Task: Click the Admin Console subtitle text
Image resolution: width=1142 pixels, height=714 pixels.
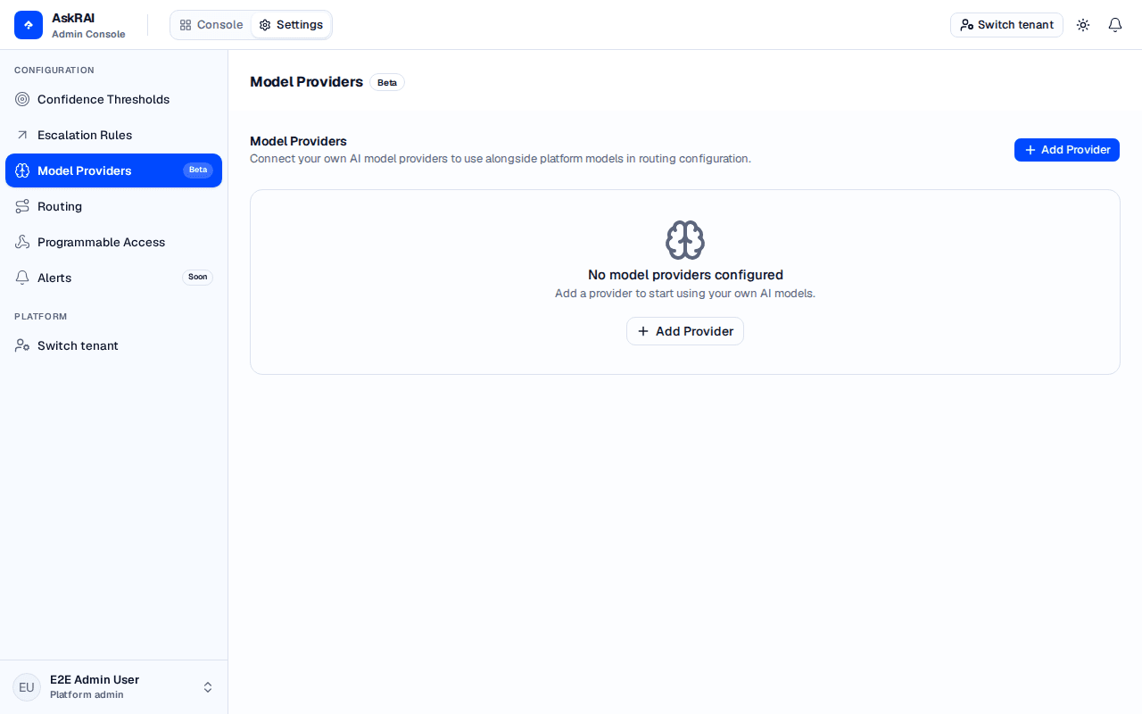Action: (88, 34)
